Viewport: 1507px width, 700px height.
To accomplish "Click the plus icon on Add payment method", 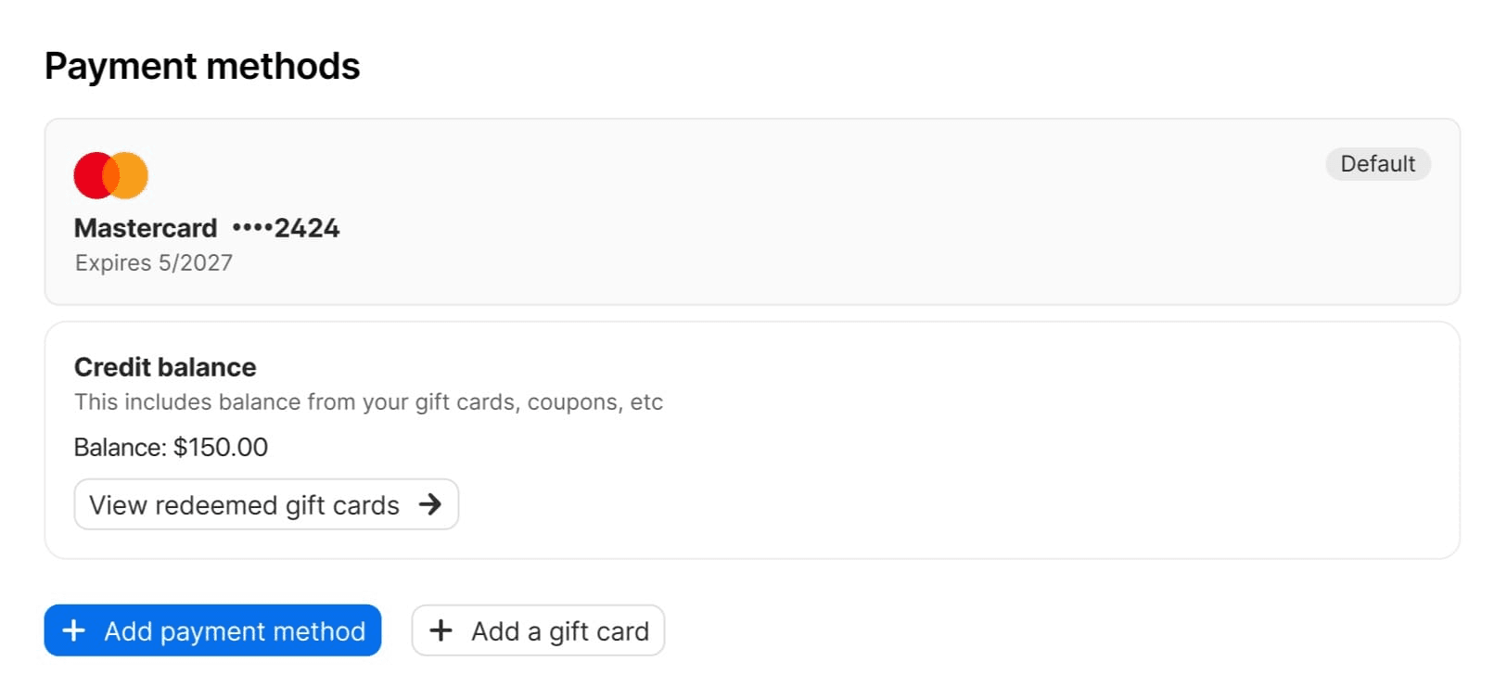I will [73, 631].
